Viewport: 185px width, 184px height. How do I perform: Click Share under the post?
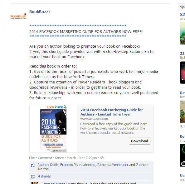tap(59, 158)
